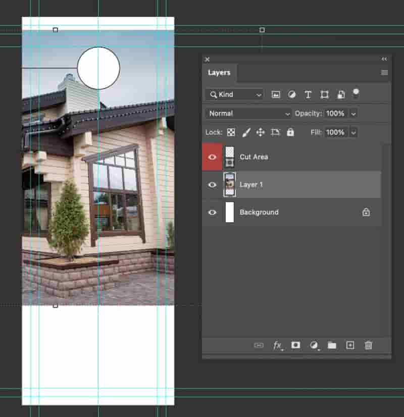
Task: Filter layers by pixel layer icon
Action: point(276,95)
